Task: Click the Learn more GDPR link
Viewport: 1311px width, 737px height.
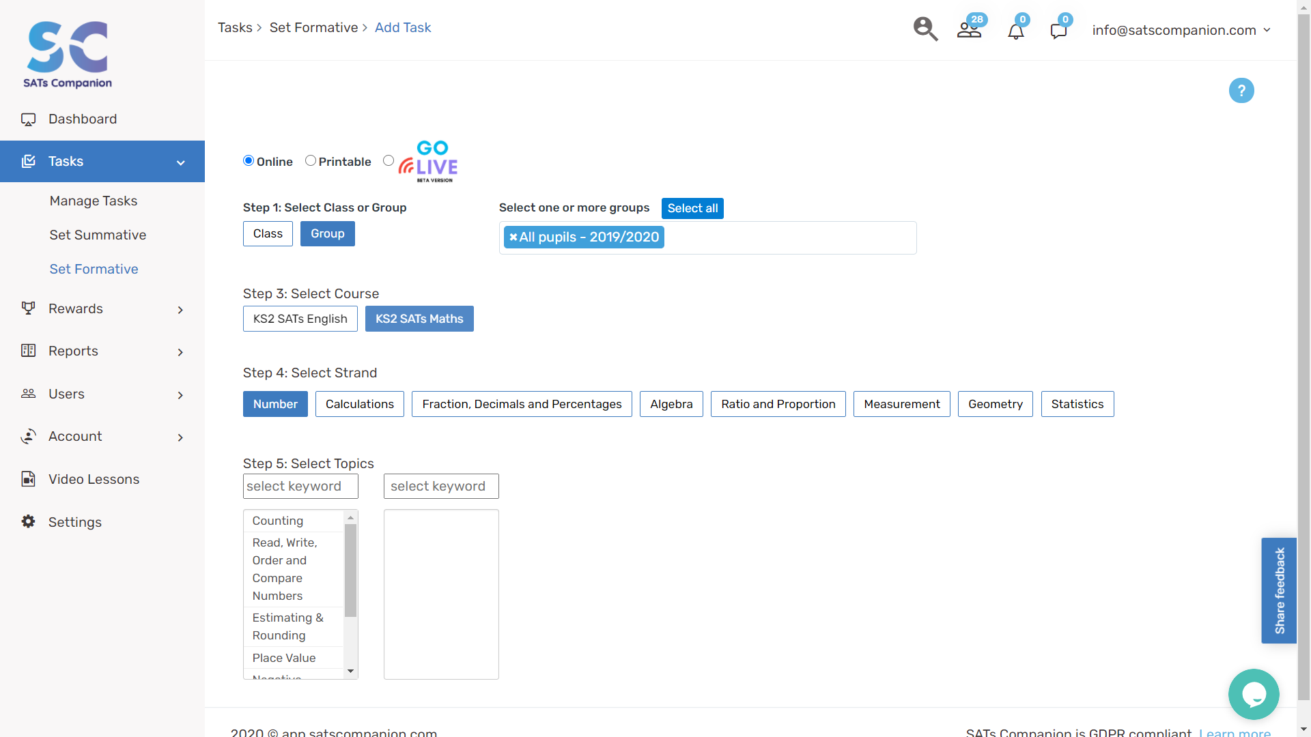Action: point(1235,732)
